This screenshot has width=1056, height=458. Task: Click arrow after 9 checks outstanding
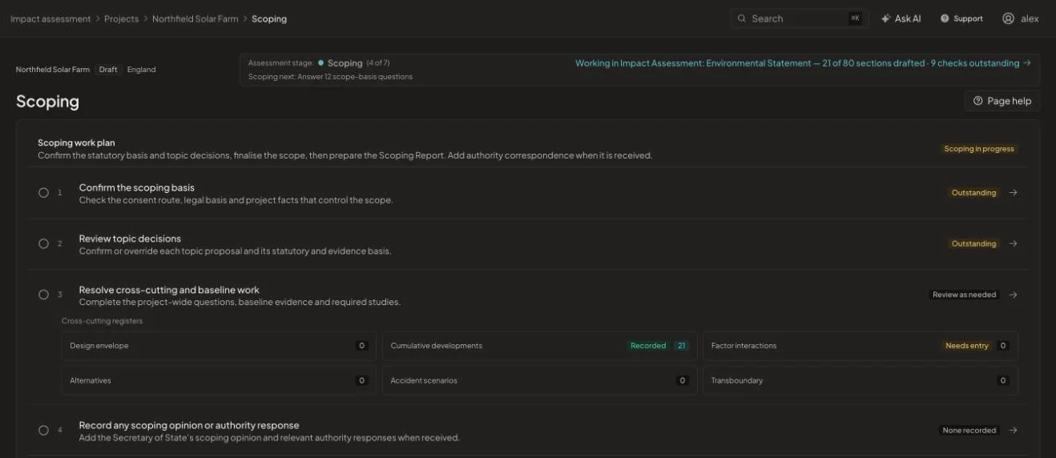[1027, 63]
